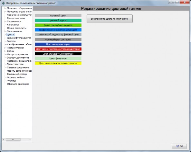Expand the Справочники tree node

click(x=5, y=22)
